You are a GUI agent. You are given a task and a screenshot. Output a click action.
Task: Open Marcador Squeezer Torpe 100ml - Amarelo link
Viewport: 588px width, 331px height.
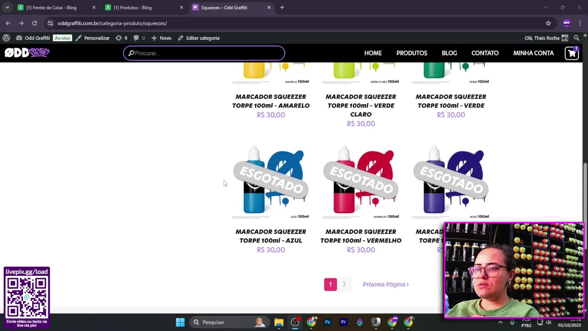pos(271,101)
